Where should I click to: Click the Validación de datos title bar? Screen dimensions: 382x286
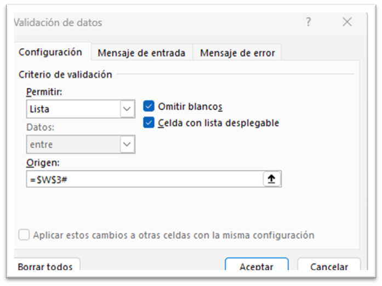[x=137, y=23]
